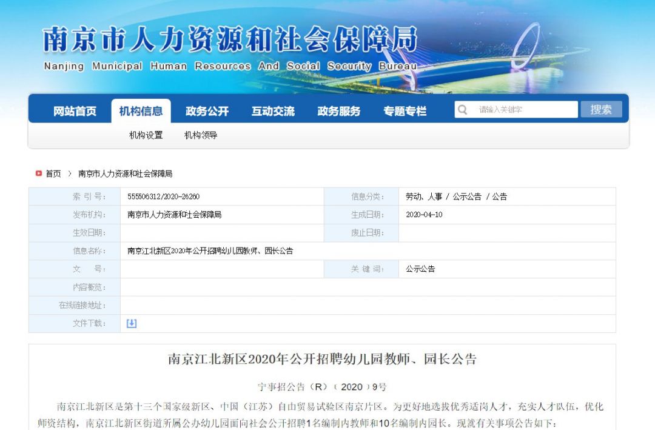Click the 关键词 value 公示公告
655x430 pixels.
[420, 269]
